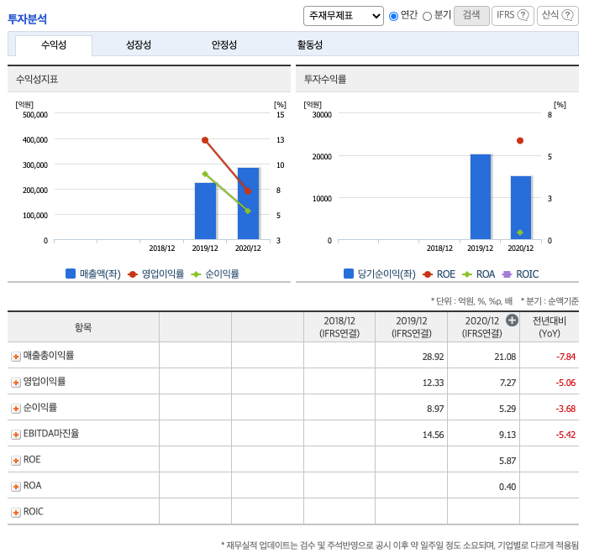Click the 2018/12 (IFRS연결) column header

(x=339, y=327)
